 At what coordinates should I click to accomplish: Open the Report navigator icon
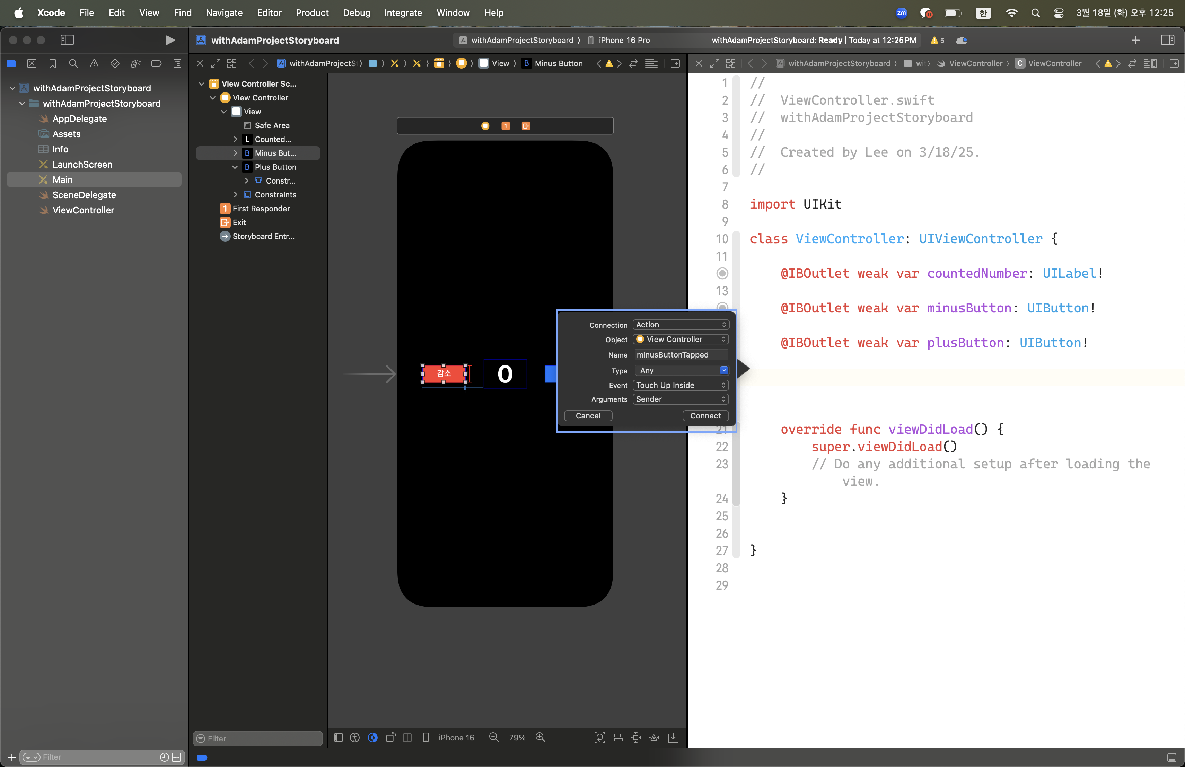(177, 63)
